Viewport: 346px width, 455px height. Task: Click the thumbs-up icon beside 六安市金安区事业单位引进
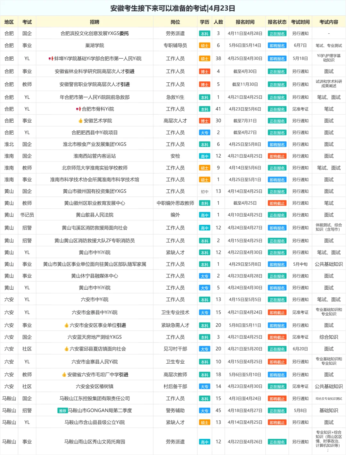click(67, 325)
